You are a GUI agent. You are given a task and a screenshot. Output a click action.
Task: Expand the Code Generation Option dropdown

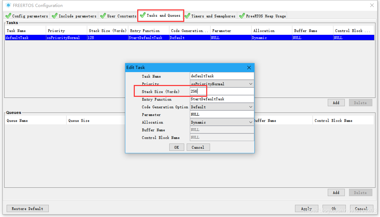[222, 107]
